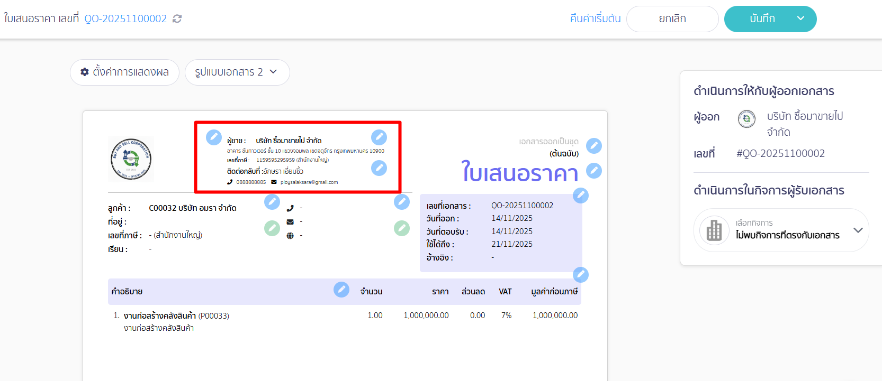Click the edit pencil right of บริษัท ซื้อมาขายไป จำกัด seller name
882x381 pixels.
coord(379,137)
